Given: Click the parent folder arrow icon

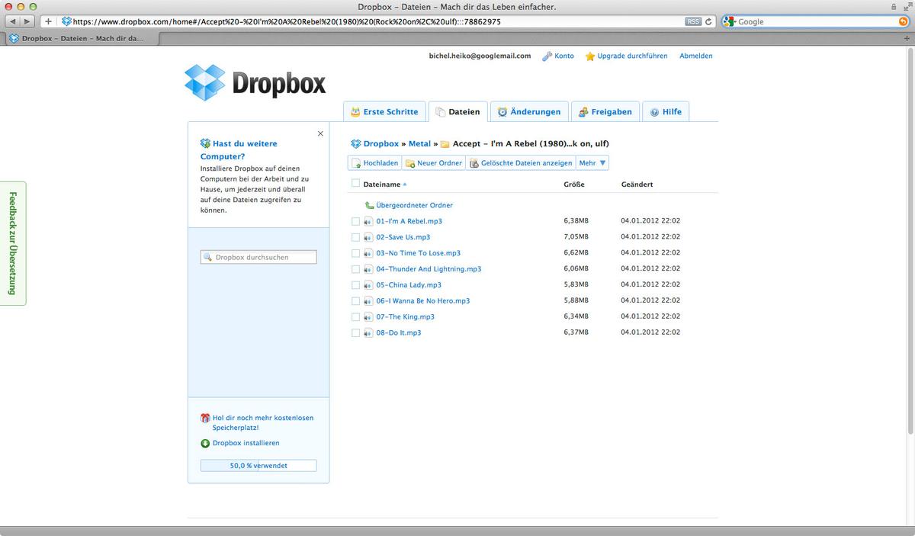Looking at the screenshot, I should click(x=369, y=205).
